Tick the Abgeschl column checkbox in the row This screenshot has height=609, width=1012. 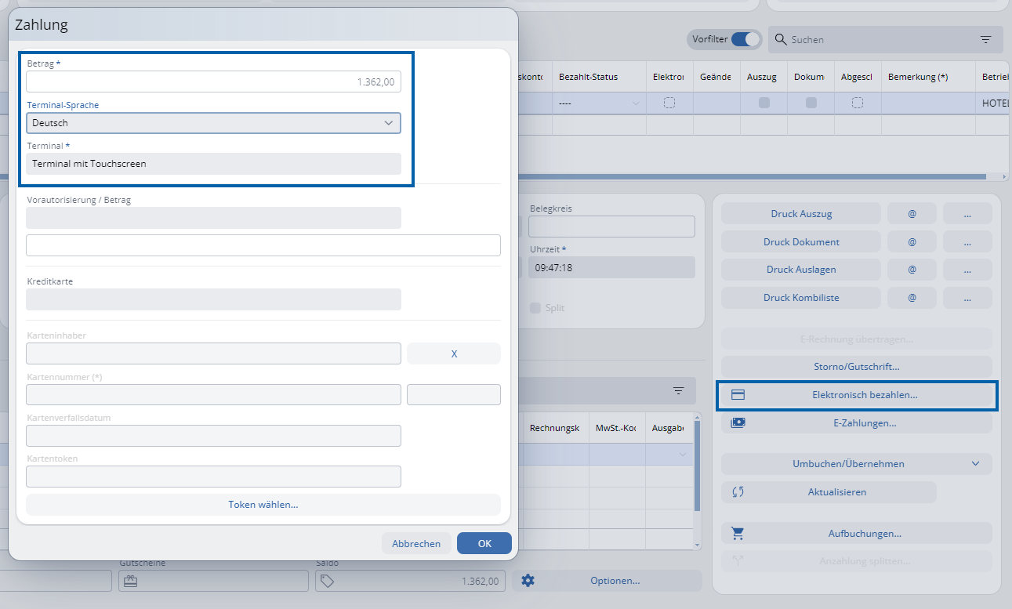tap(858, 103)
